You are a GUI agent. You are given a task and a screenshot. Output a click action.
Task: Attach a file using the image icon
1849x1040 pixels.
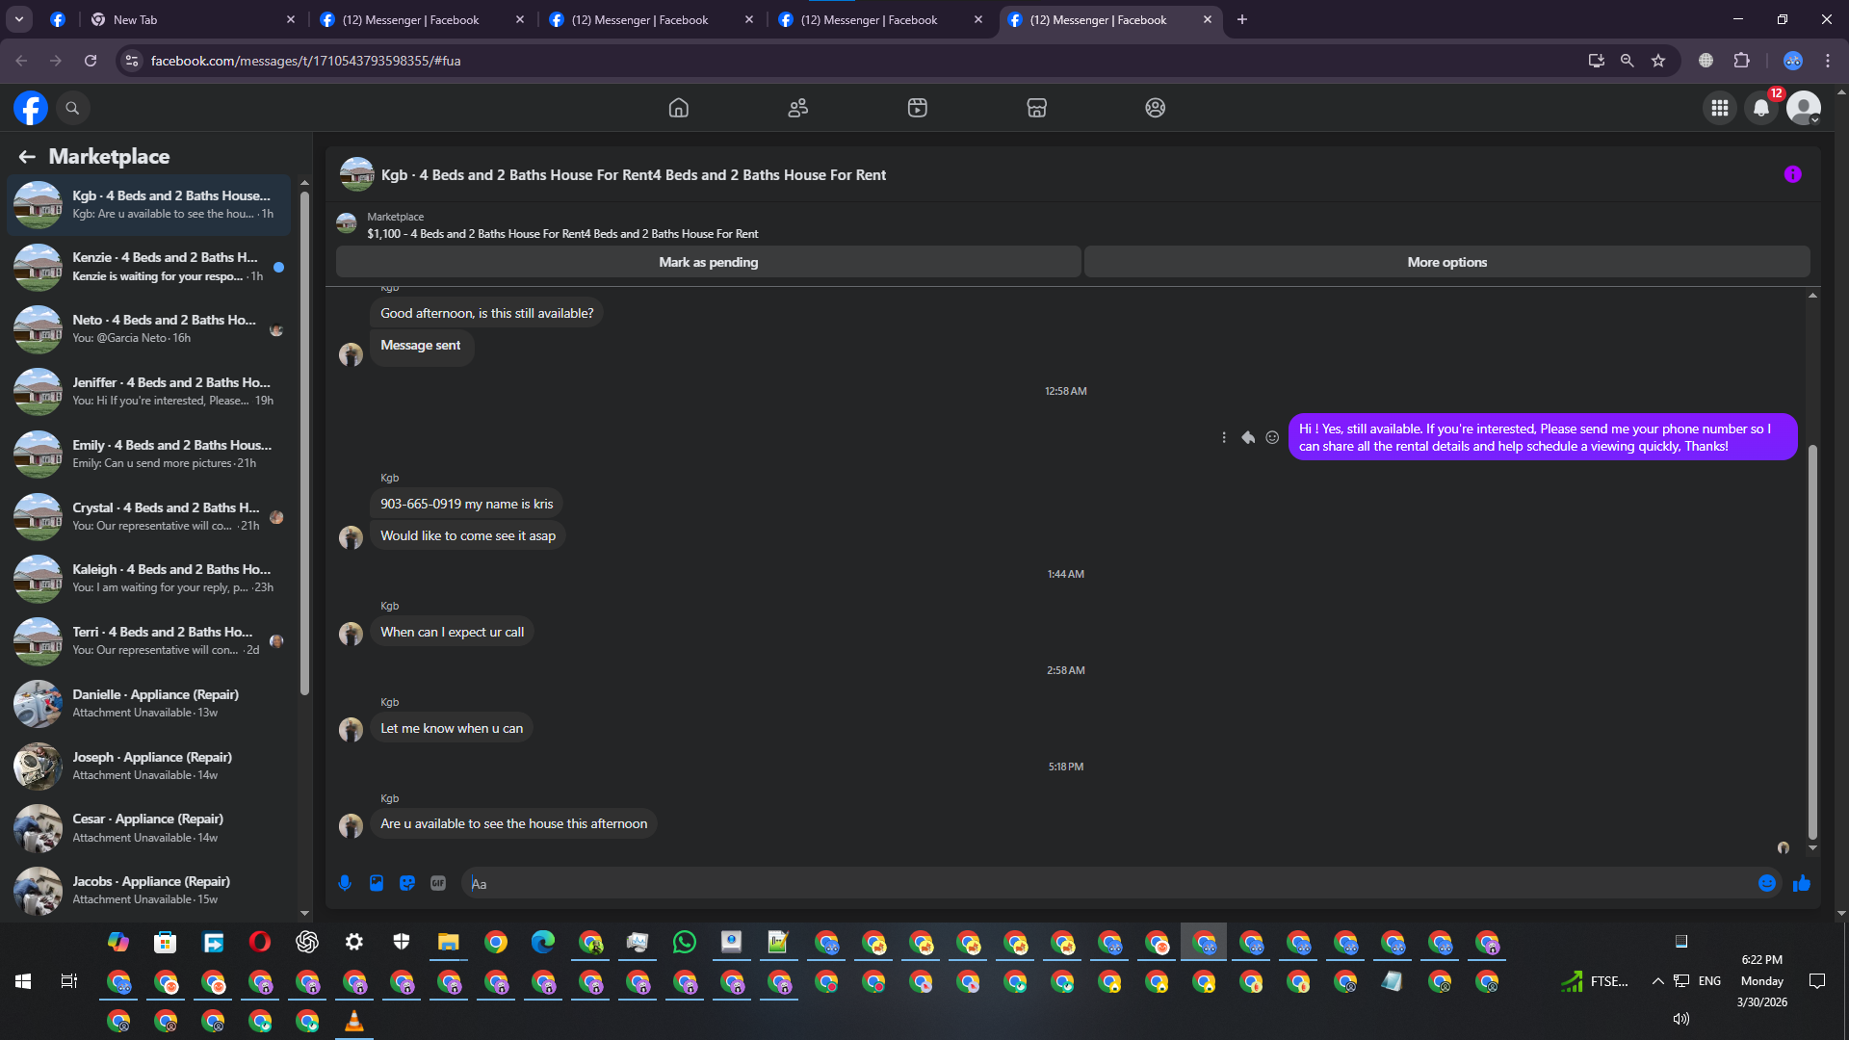pos(377,883)
